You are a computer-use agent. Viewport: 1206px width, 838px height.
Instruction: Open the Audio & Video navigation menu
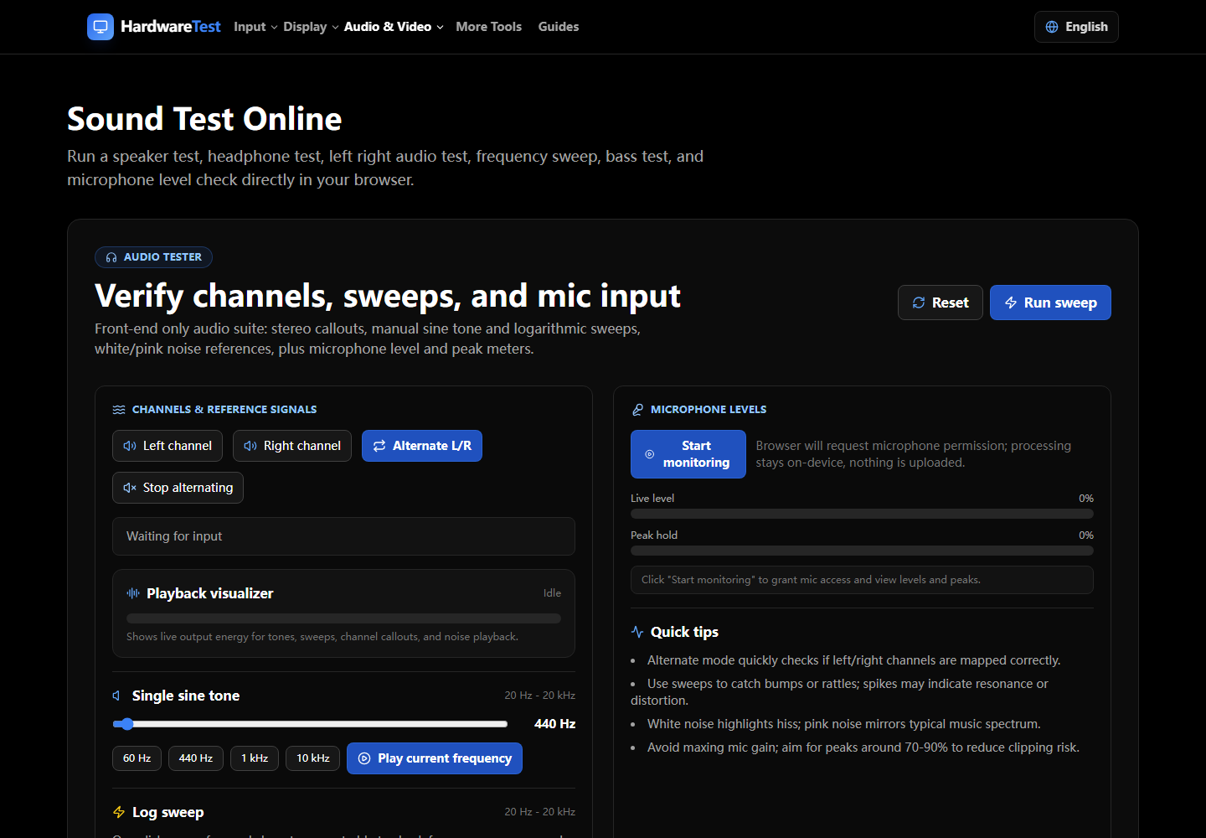coord(394,27)
